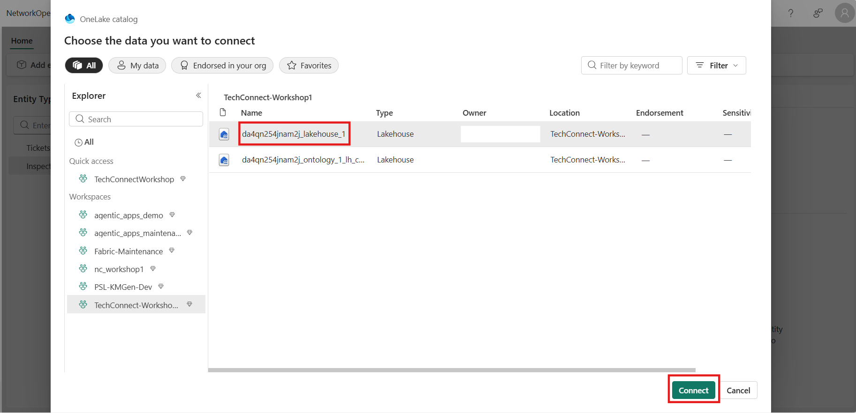Select the agentic_apps_demo workspace
Screen dimensions: 856x413
(129, 215)
